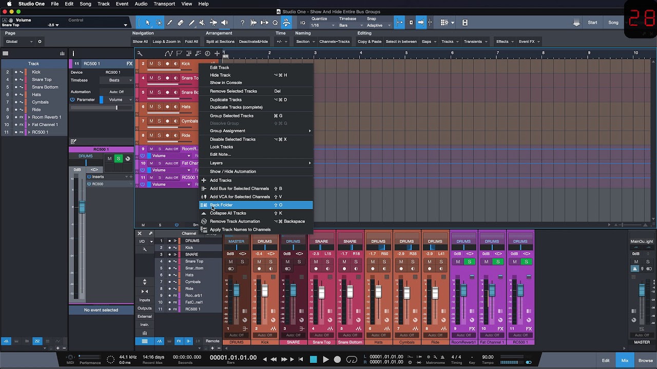Screen dimensions: 657x369
Task: Click the Loop transport button
Action: click(x=352, y=360)
